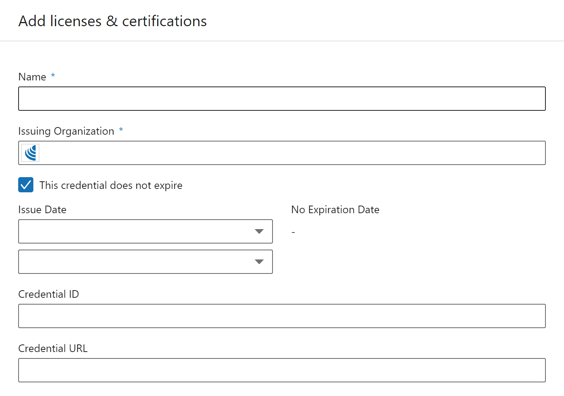Click the required asterisk beside Name

pyautogui.click(x=53, y=75)
